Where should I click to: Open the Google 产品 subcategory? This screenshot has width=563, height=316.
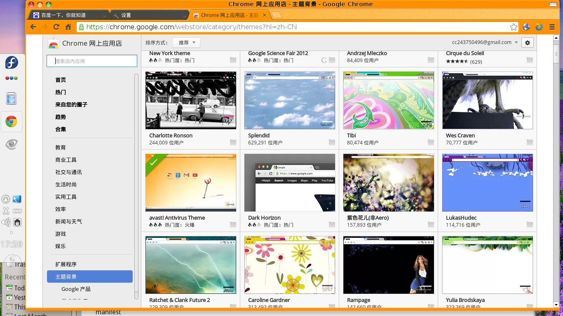point(76,289)
